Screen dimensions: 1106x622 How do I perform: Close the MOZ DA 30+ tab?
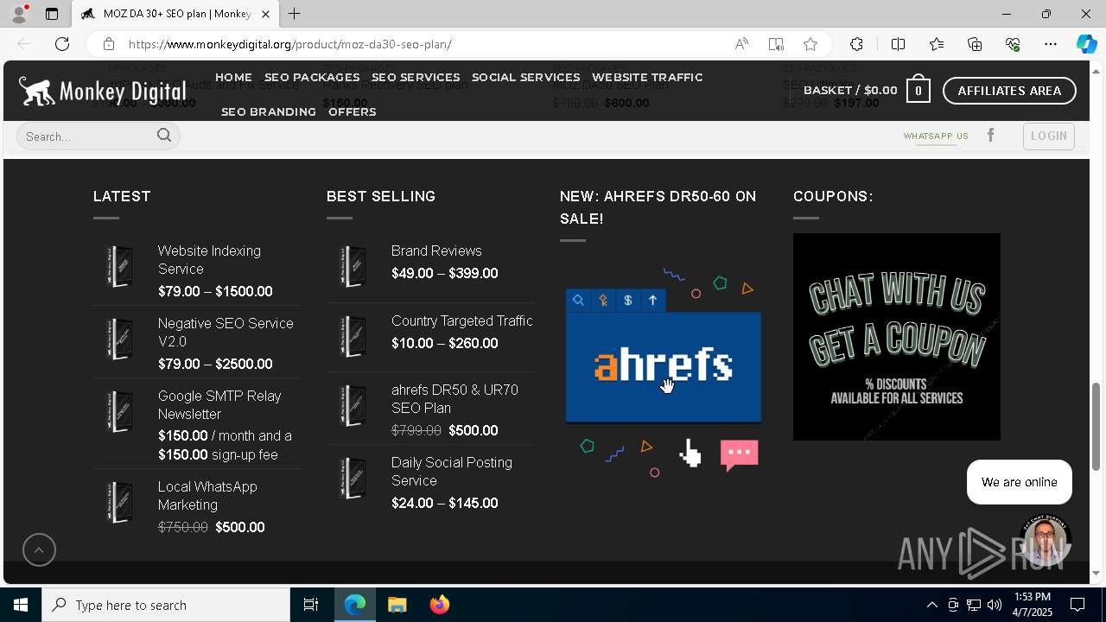(265, 14)
